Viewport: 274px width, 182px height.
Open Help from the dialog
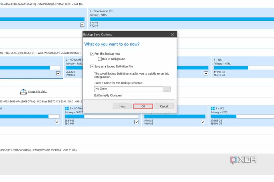coord(122,106)
